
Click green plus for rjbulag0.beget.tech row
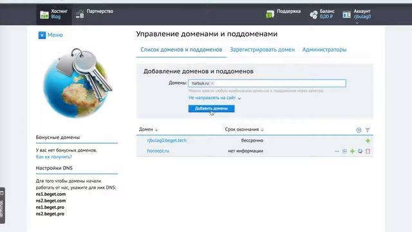click(368, 140)
